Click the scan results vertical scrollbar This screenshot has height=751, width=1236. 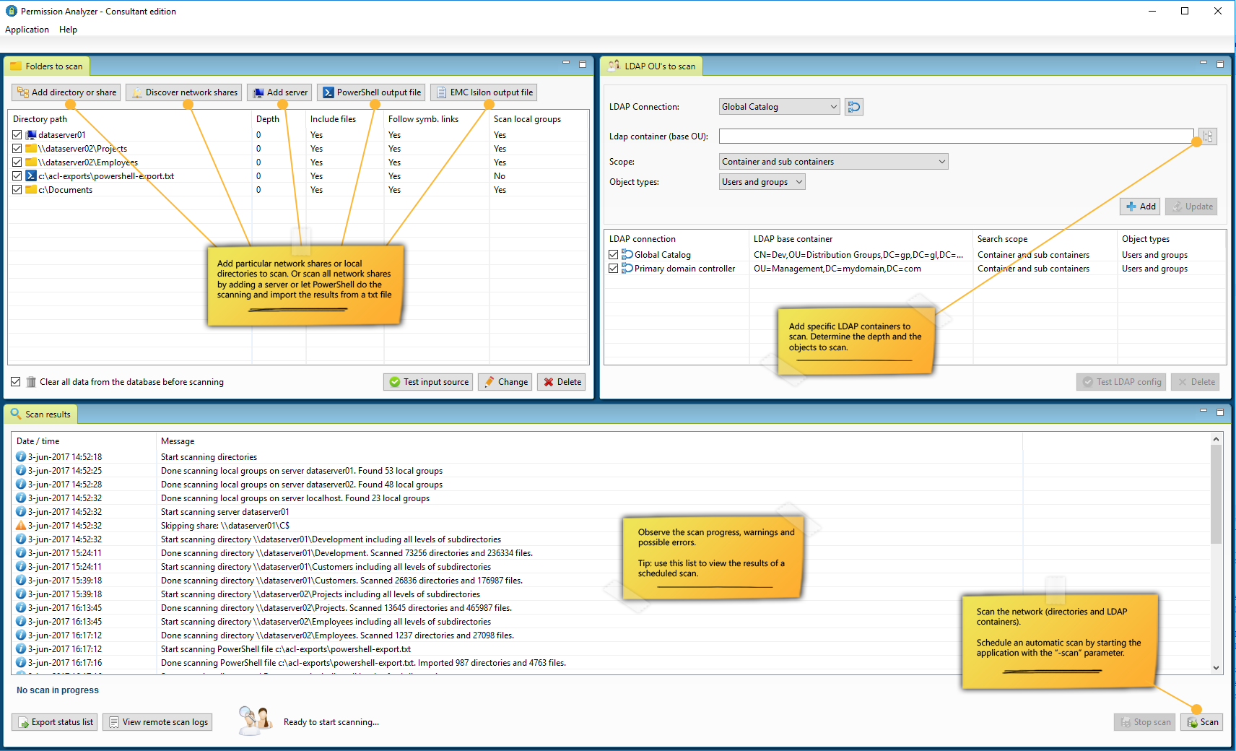point(1217,554)
